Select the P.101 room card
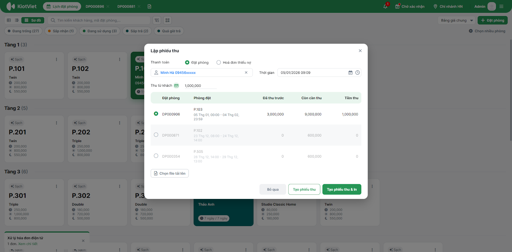This screenshot has width=512, height=252. coord(34,75)
